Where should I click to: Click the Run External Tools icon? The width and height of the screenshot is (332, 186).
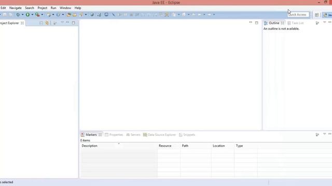[x=37, y=14]
